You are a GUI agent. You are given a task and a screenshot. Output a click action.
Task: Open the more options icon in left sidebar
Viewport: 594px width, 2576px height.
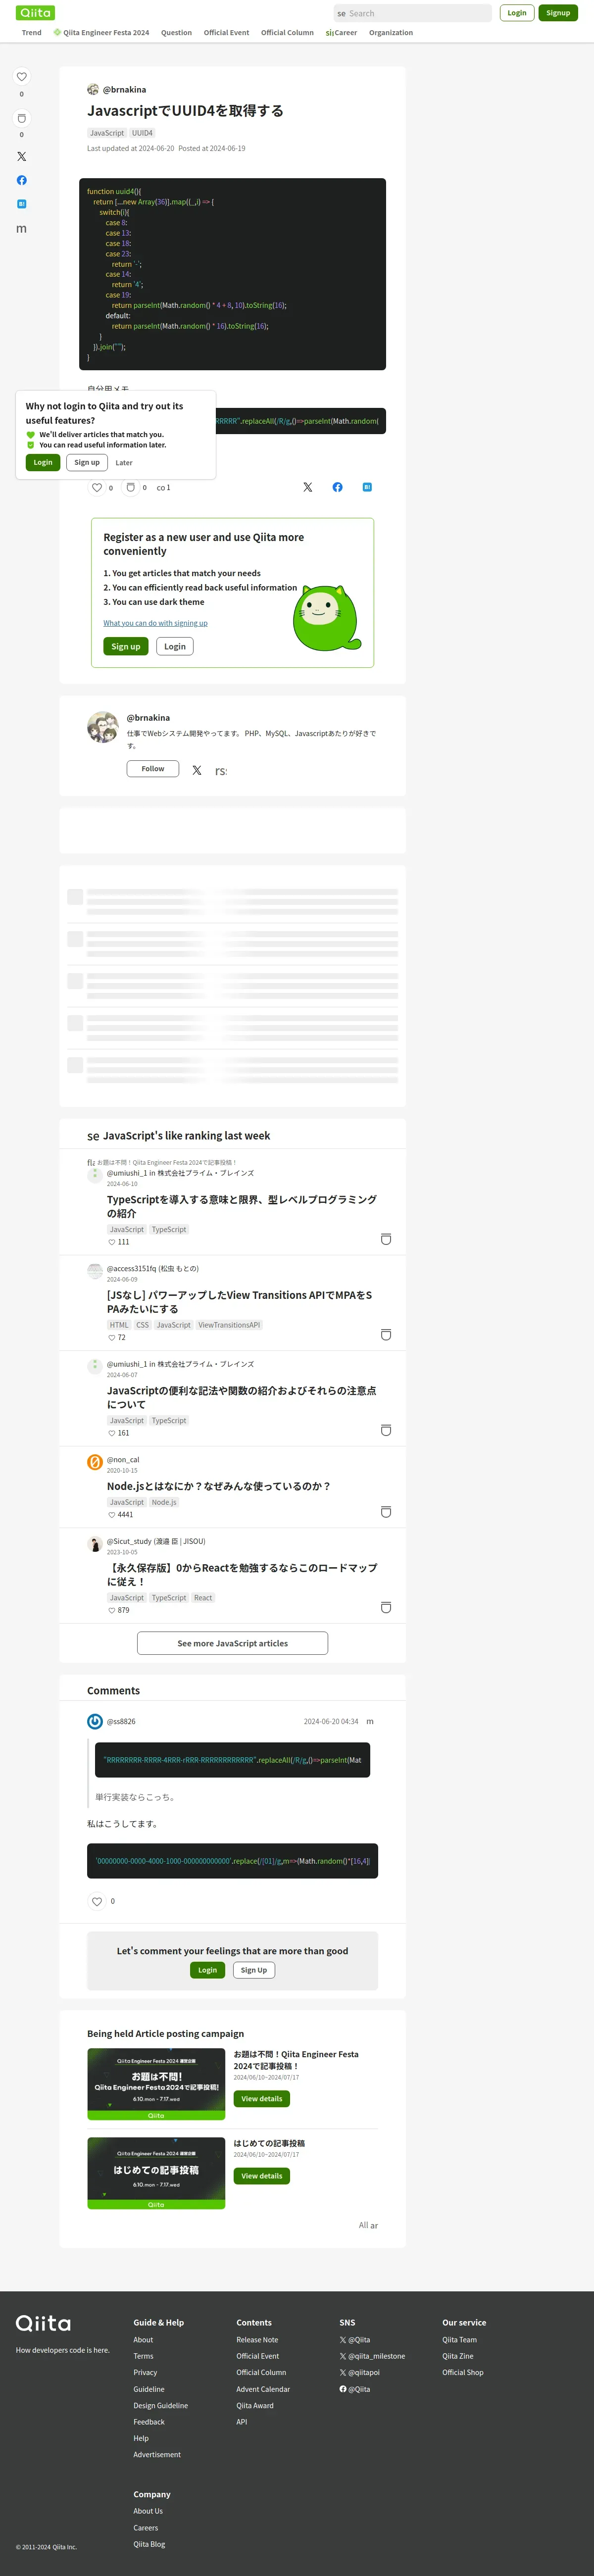(x=21, y=229)
